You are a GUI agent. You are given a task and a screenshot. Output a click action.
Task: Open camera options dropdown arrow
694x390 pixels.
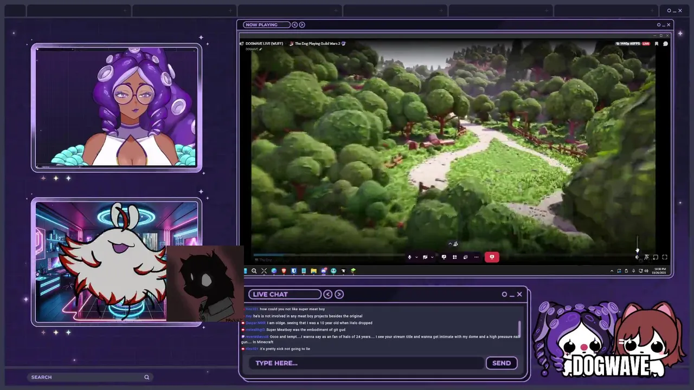pyautogui.click(x=432, y=257)
